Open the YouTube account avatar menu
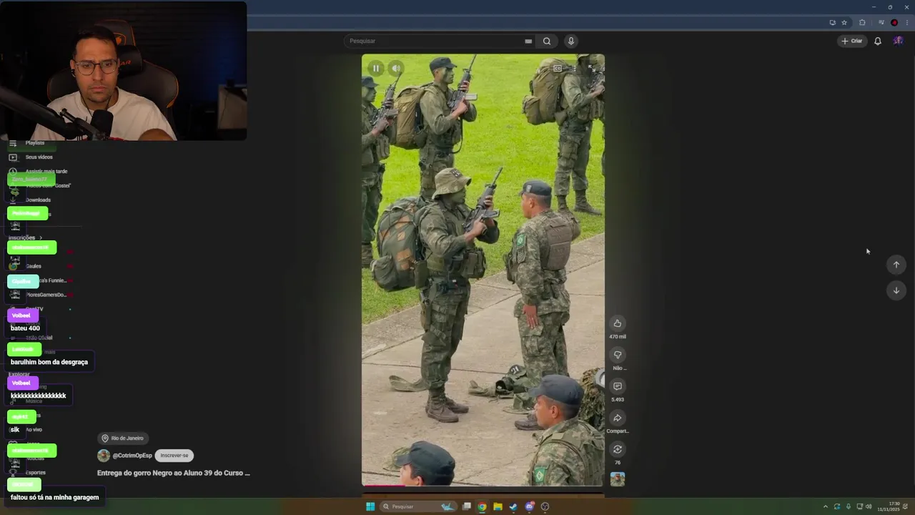The image size is (915, 515). [898, 41]
